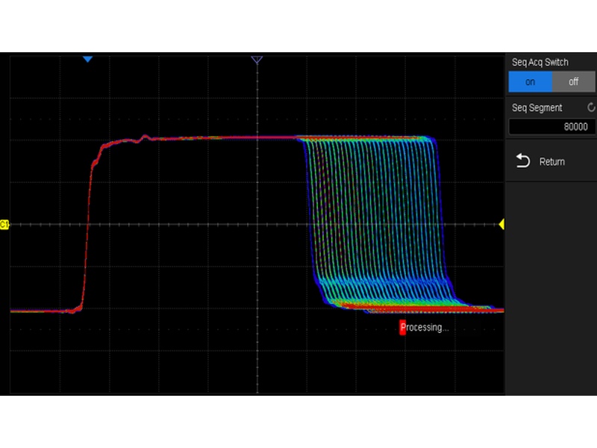The height and width of the screenshot is (448, 597).
Task: Click the hollow center time position marker
Action: (257, 59)
